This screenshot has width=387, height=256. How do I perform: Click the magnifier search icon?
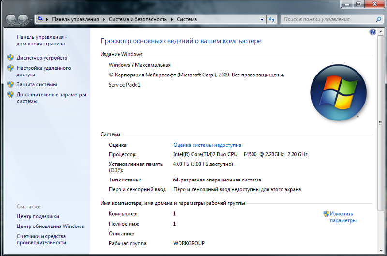(379, 19)
